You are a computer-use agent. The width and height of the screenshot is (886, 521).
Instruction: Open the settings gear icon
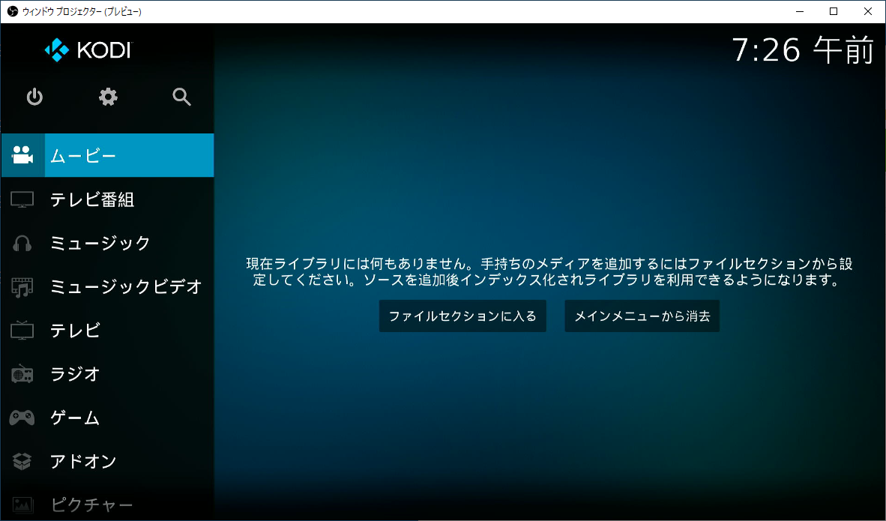tap(107, 97)
